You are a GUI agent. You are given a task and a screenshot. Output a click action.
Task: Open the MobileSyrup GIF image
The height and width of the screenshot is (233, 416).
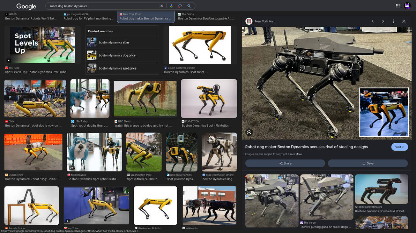[95, 152]
